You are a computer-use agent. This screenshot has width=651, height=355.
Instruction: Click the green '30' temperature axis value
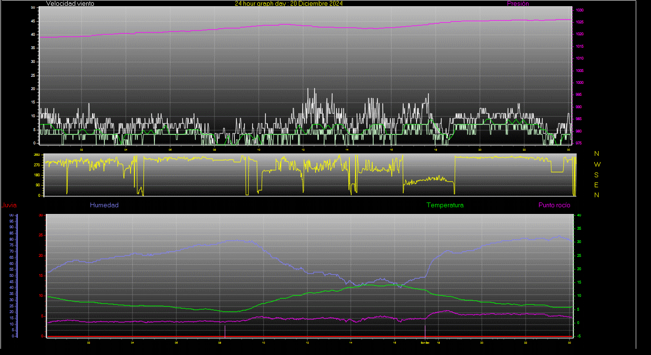(579, 242)
